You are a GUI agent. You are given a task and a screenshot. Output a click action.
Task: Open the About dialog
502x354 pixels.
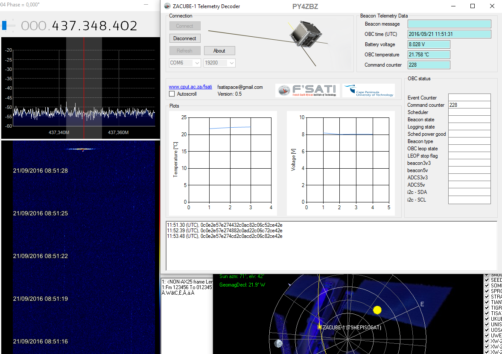click(219, 51)
